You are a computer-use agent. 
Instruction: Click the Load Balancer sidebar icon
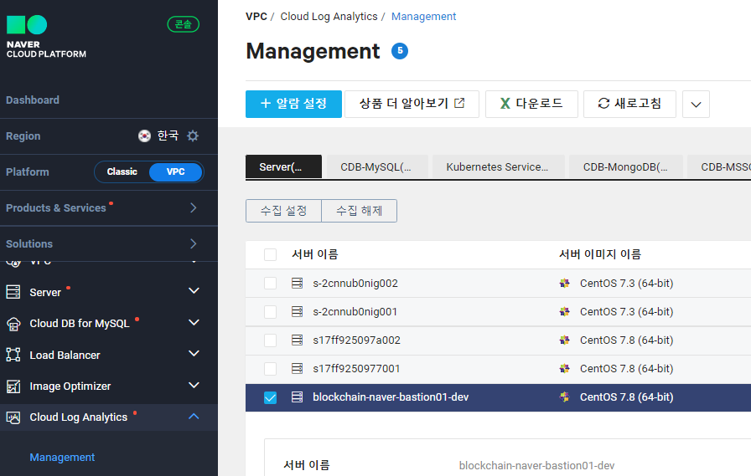click(x=13, y=355)
